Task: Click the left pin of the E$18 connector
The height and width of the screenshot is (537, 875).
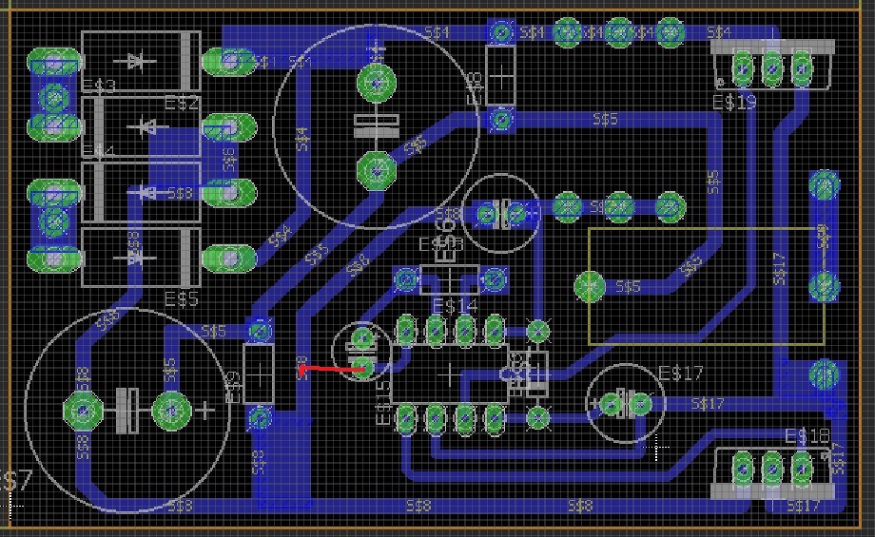Action: click(743, 470)
